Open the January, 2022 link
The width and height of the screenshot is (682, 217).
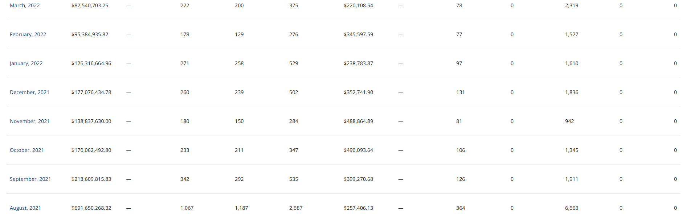point(26,63)
